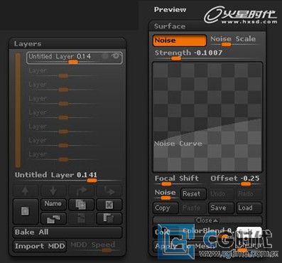Click the Import MDD button

(x=40, y=247)
